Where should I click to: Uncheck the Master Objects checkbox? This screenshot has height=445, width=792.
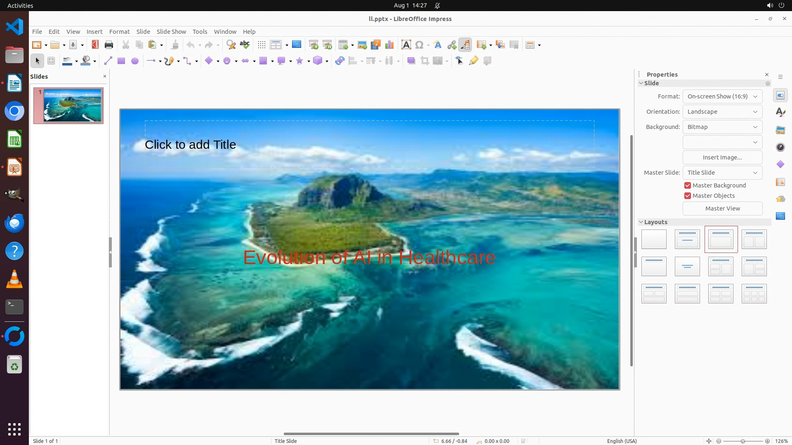coord(688,196)
